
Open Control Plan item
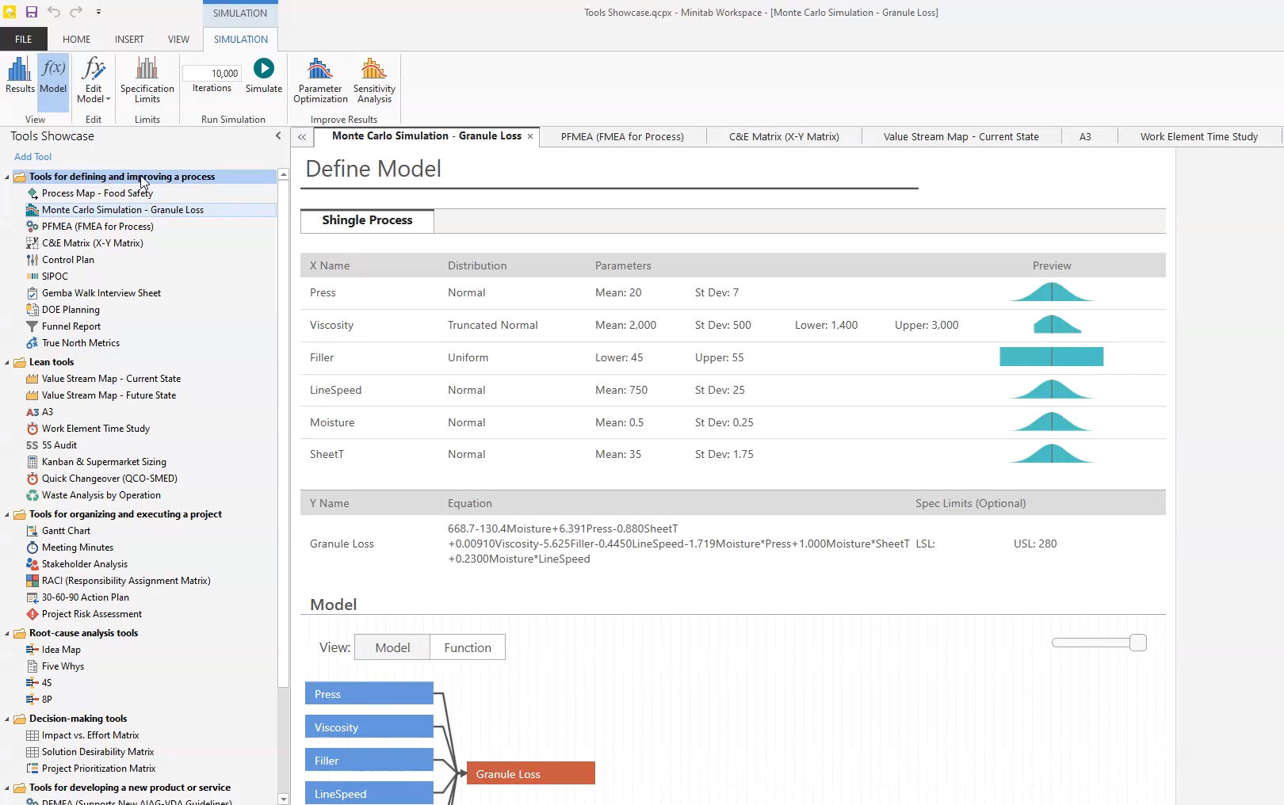coord(67,260)
